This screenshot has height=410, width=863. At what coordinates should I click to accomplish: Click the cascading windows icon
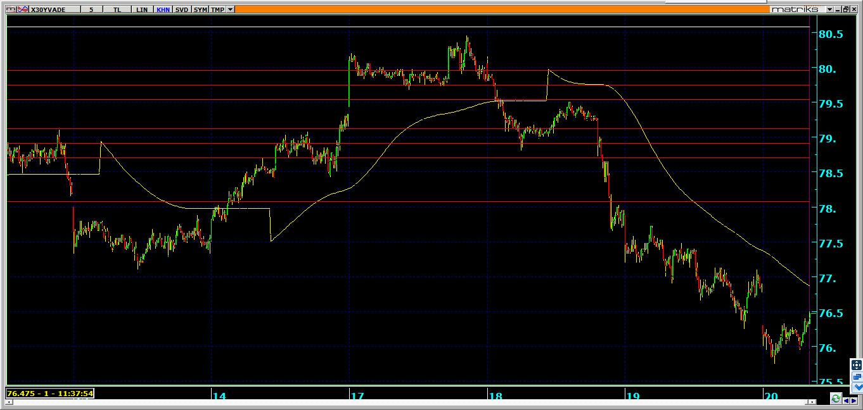(857, 377)
